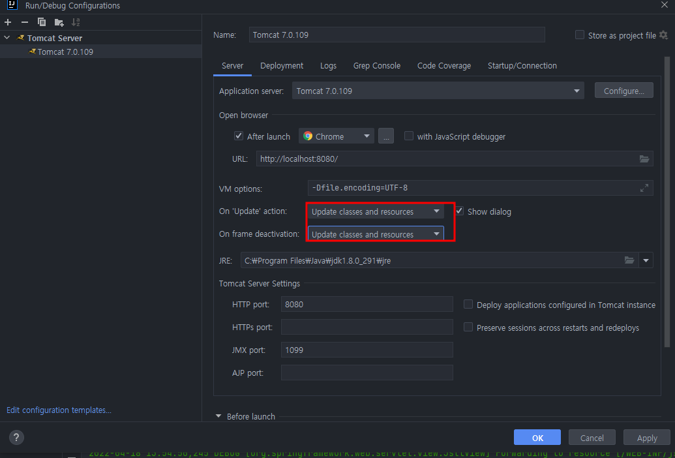Open Application server dropdown
Image resolution: width=675 pixels, height=458 pixels.
(438, 91)
